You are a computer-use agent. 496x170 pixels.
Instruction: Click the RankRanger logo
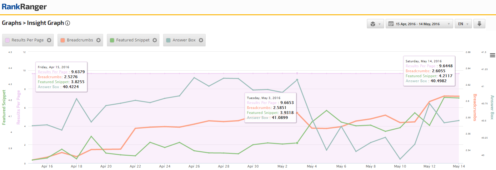(x=24, y=7)
